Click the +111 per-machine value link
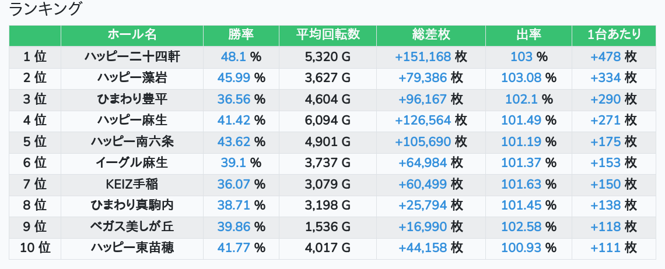Image resolution: width=665 pixels, height=269 pixels. [x=605, y=248]
